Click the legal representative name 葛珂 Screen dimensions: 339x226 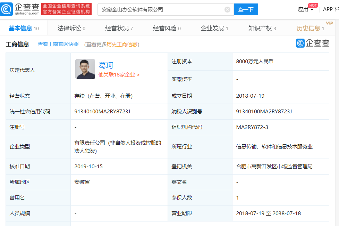[x=106, y=65]
